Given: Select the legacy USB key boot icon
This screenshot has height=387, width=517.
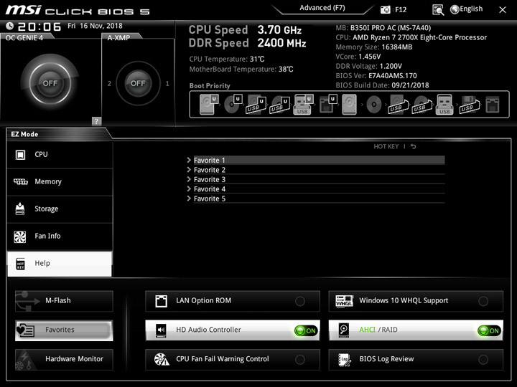Looking at the screenshot, I should 444,105.
